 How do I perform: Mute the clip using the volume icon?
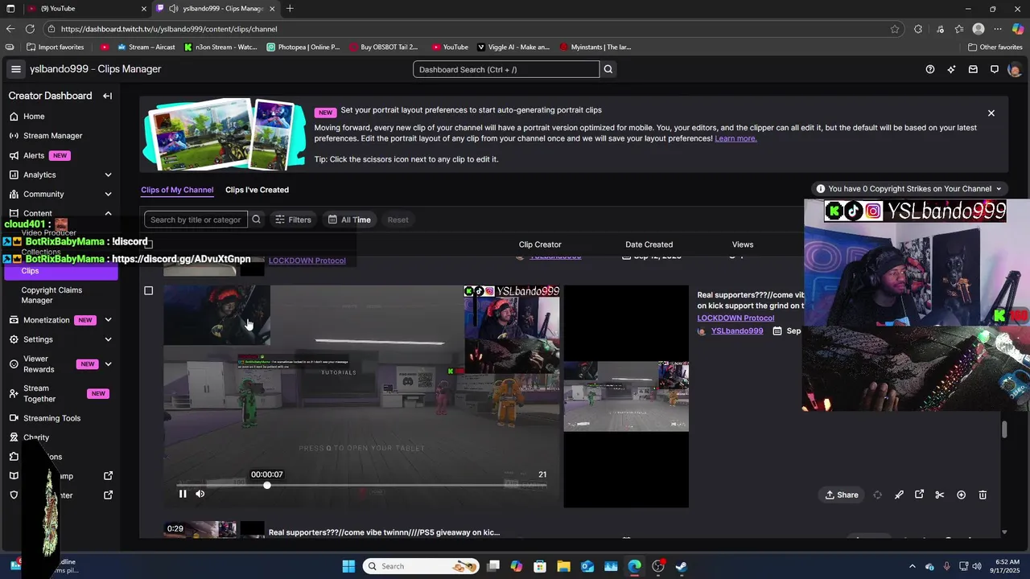tap(200, 494)
